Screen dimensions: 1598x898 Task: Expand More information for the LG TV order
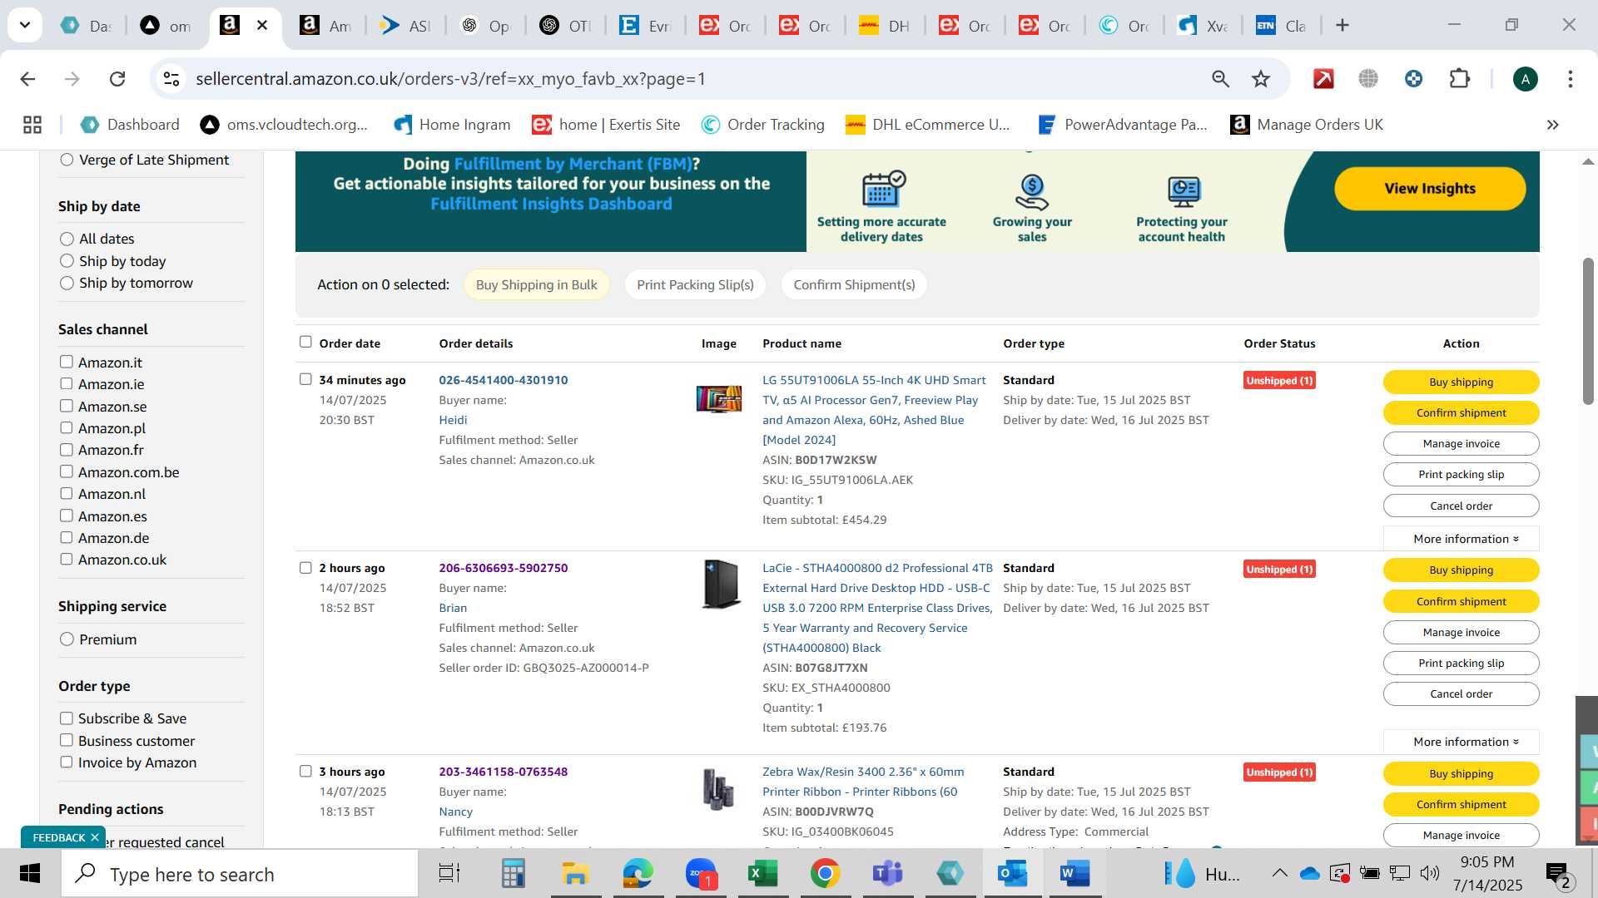click(x=1462, y=539)
